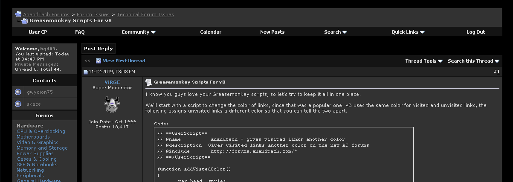Open the Search this Thread dropdown
This screenshot has height=182, width=513.
click(x=473, y=61)
